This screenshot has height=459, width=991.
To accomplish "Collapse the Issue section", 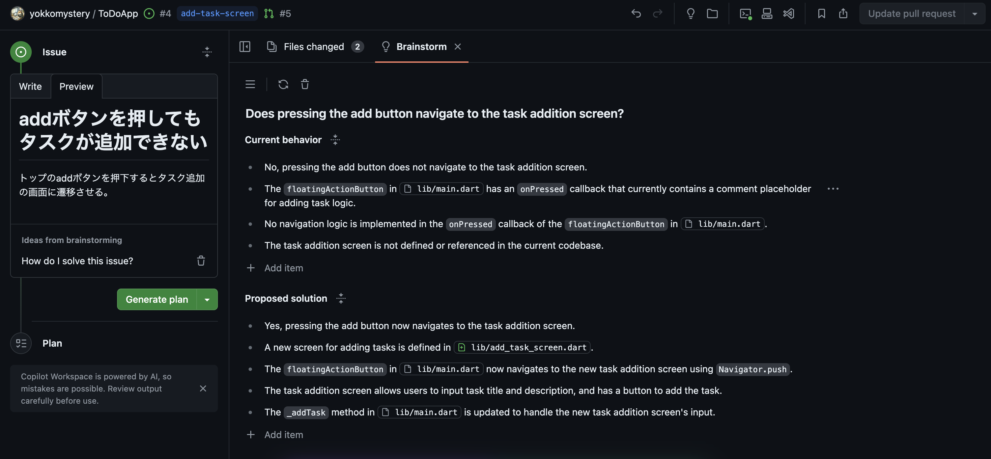I will tap(207, 52).
